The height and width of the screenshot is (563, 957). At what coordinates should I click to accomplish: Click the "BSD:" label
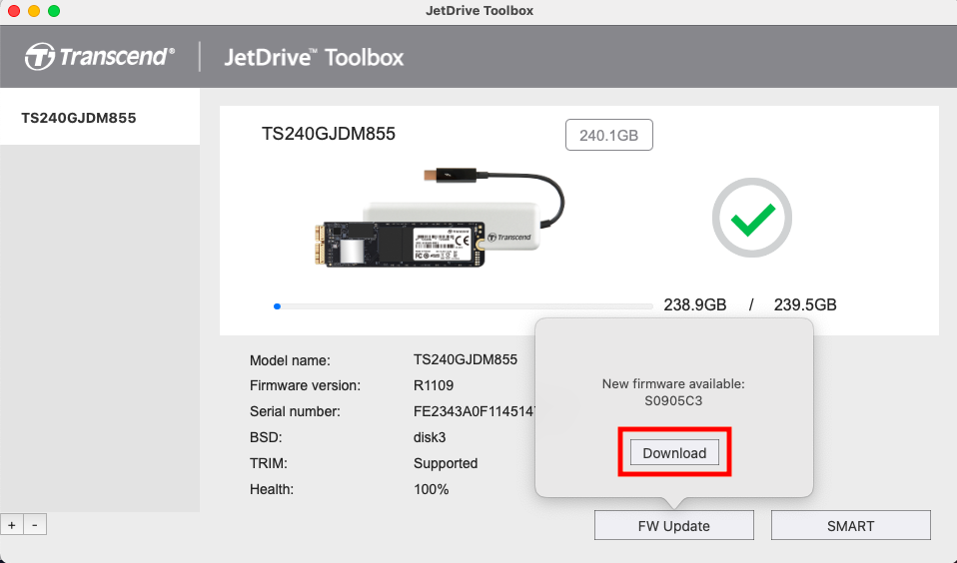[266, 437]
